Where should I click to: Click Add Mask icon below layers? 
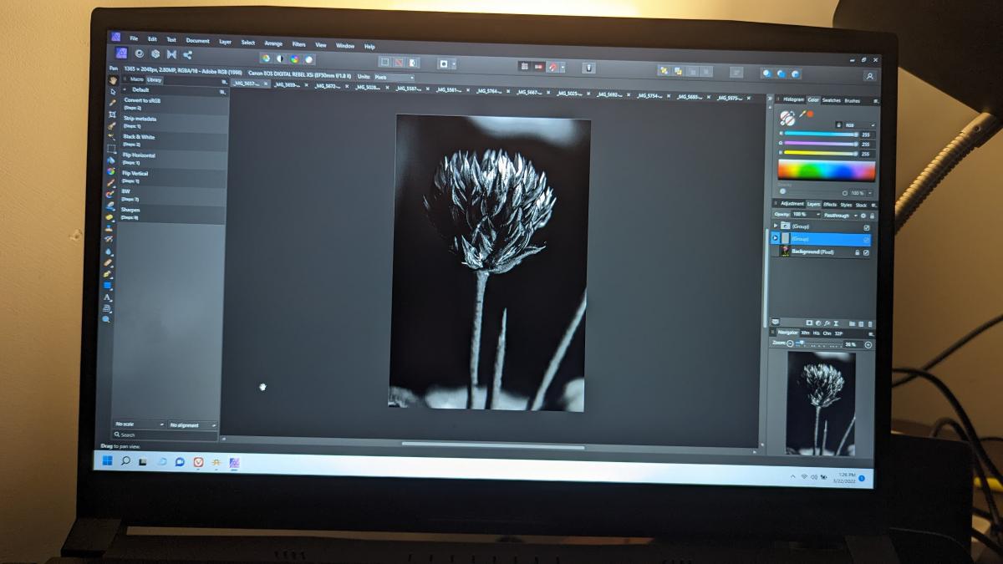pyautogui.click(x=809, y=323)
